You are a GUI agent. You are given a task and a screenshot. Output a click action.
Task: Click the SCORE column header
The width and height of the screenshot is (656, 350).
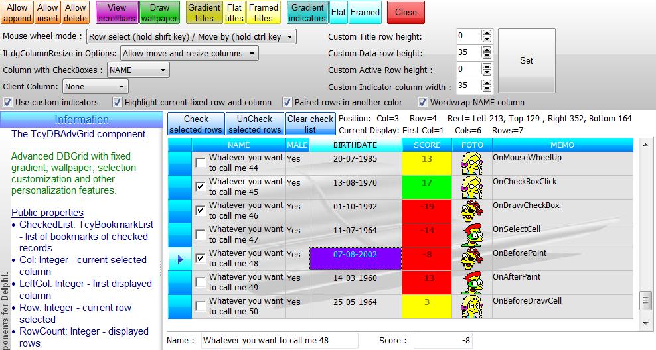(x=427, y=145)
